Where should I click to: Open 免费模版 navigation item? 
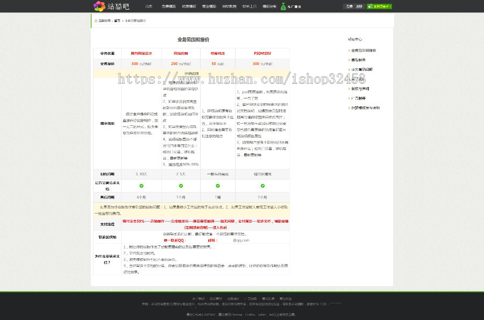coord(168,6)
